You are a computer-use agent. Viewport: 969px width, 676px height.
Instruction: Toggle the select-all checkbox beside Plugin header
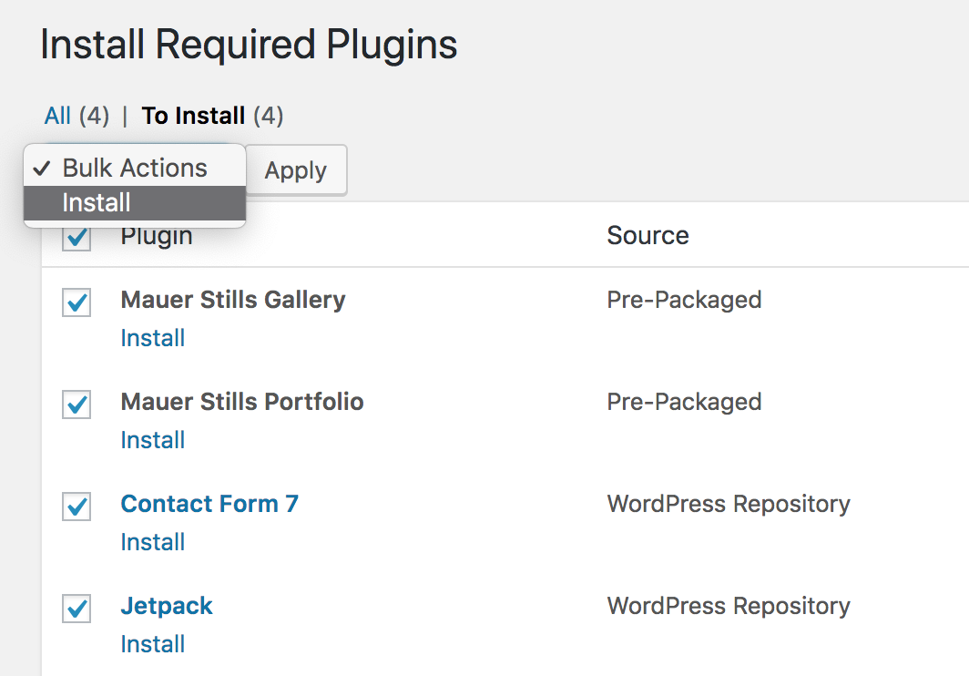(x=76, y=238)
